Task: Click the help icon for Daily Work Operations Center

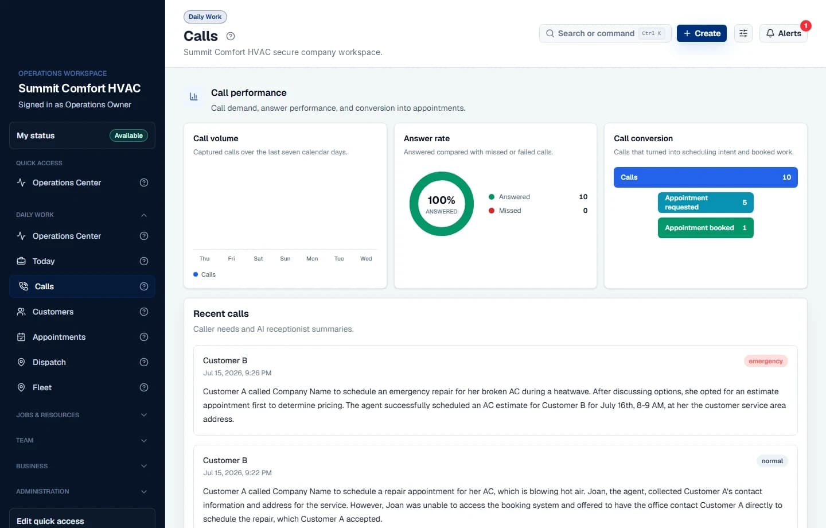Action: point(144,236)
